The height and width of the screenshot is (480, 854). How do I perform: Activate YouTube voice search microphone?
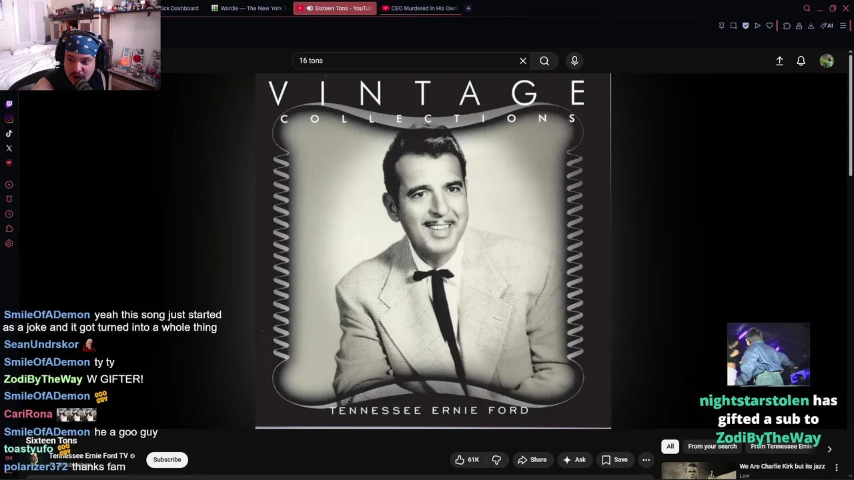(574, 61)
